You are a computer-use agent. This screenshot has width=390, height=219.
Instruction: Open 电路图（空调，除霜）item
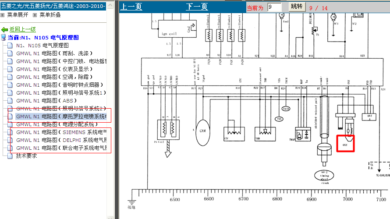coord(54,77)
